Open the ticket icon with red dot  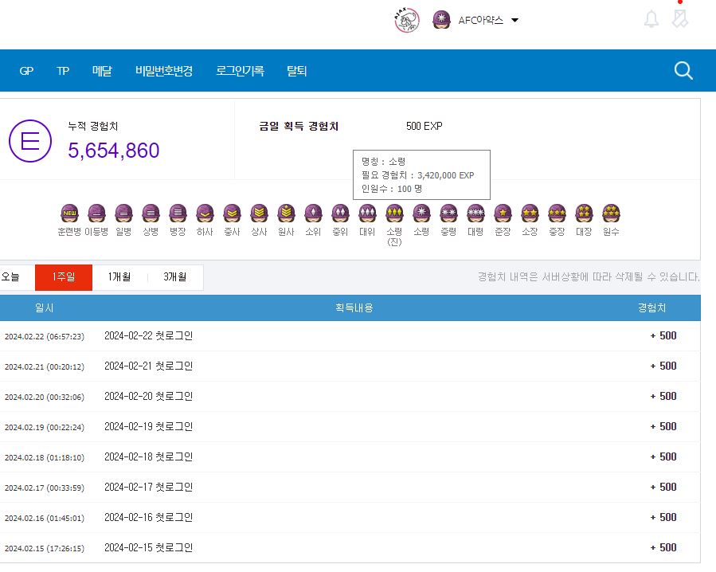click(679, 19)
